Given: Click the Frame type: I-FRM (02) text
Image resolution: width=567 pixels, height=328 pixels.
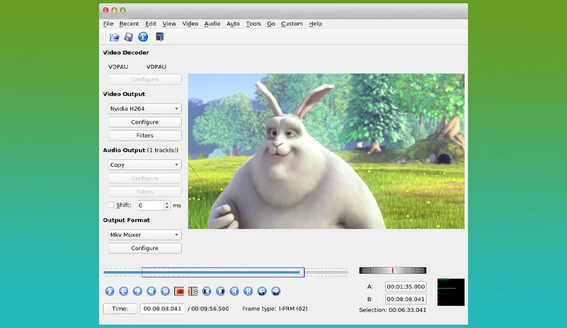Looking at the screenshot, I should [275, 309].
